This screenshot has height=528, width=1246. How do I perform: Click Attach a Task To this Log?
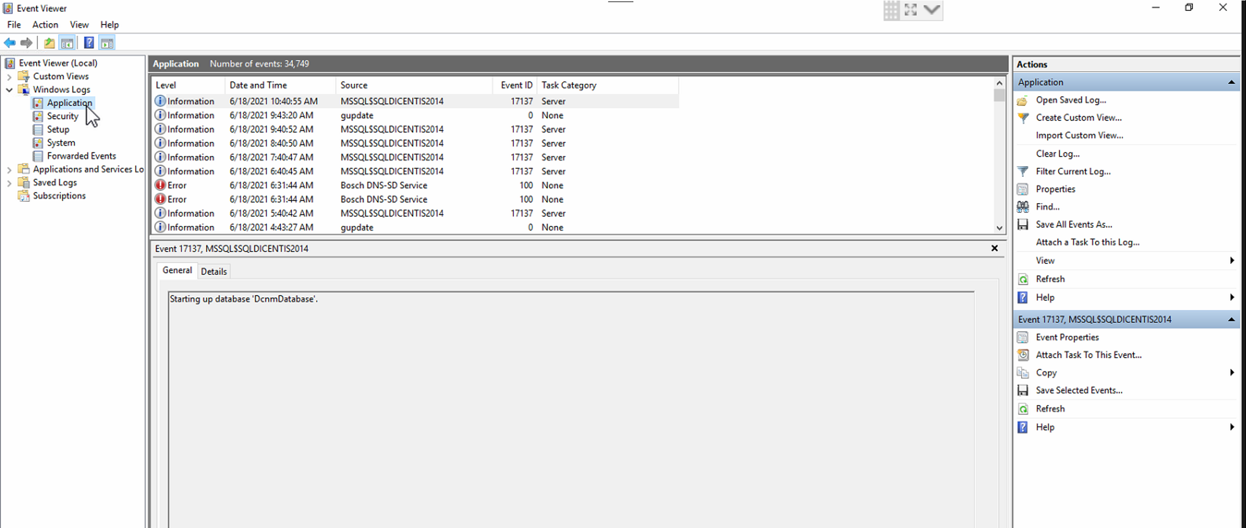[1088, 242]
